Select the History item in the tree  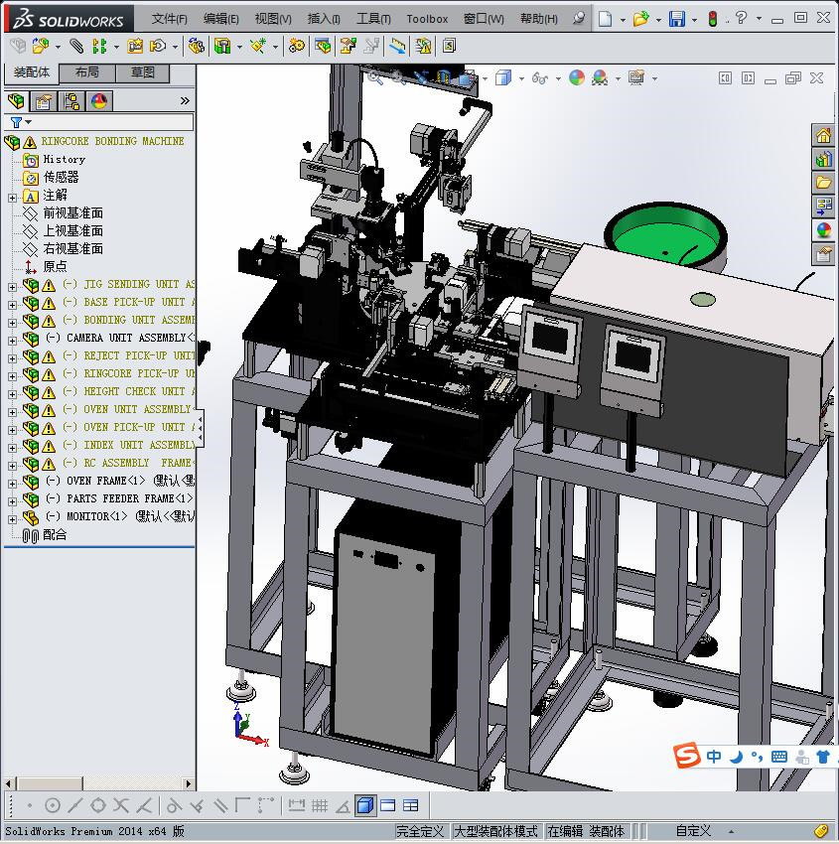pyautogui.click(x=64, y=159)
